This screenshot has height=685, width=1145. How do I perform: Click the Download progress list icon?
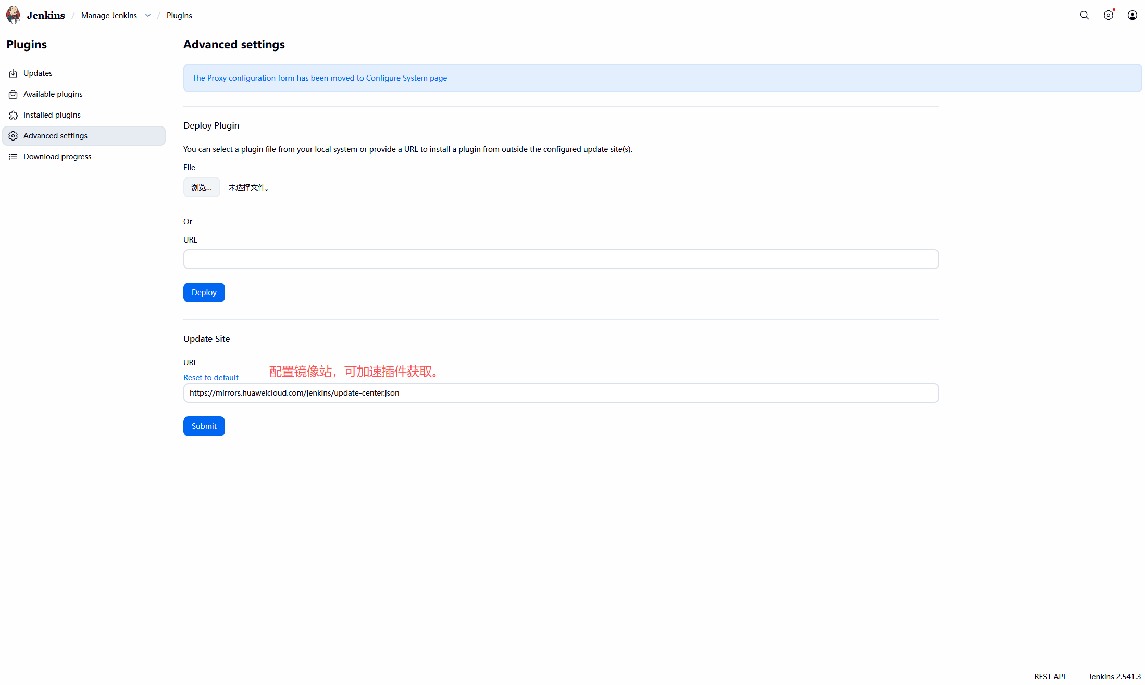click(x=13, y=157)
